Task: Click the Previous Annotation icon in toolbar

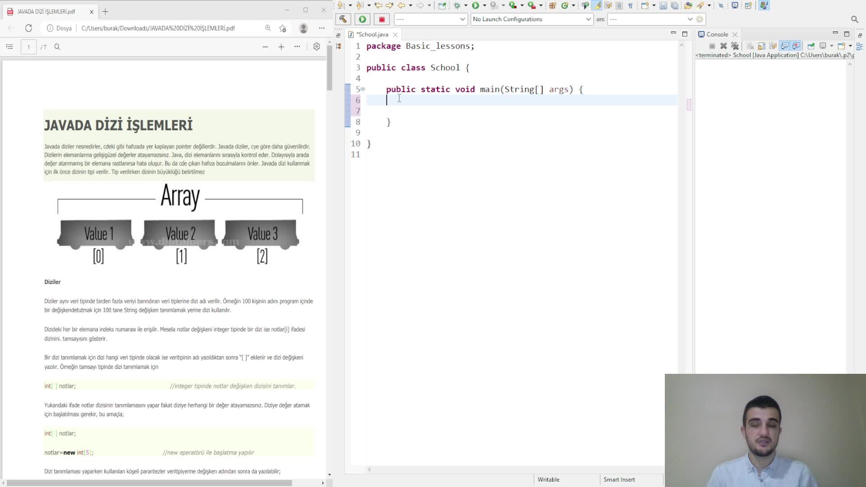Action: [x=359, y=5]
